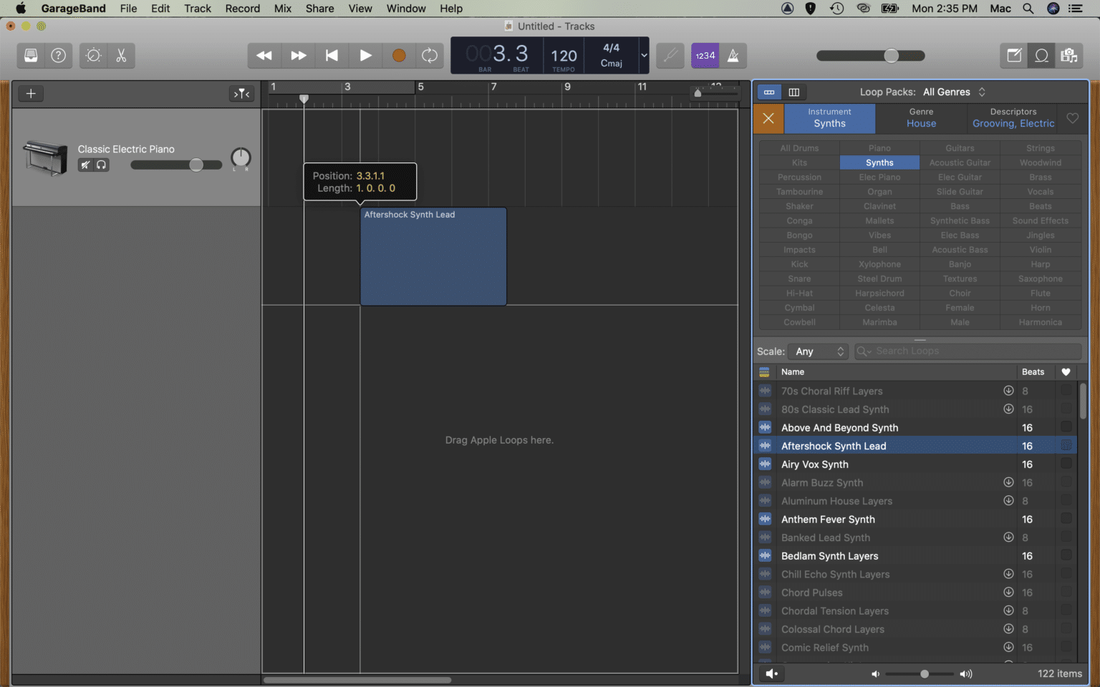Open the Scale selection dropdown
1100x687 pixels.
818,351
